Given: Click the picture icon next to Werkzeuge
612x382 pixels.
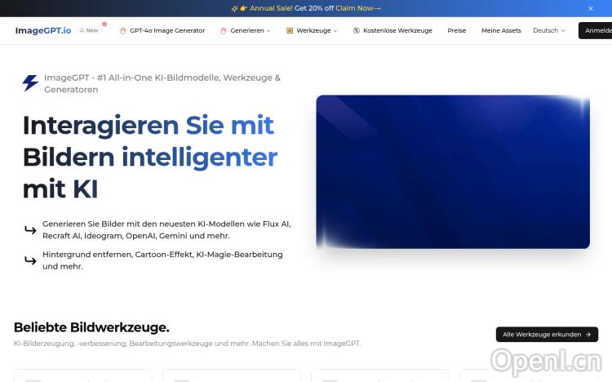Looking at the screenshot, I should coord(289,30).
